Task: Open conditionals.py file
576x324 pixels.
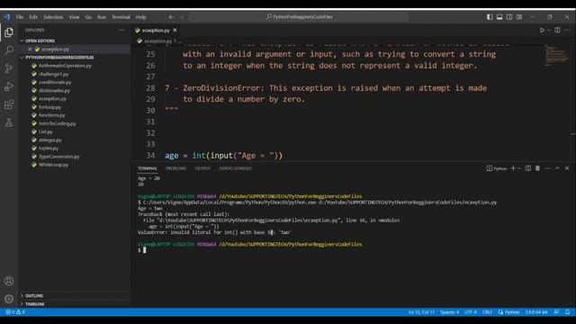Action: pyautogui.click(x=55, y=82)
